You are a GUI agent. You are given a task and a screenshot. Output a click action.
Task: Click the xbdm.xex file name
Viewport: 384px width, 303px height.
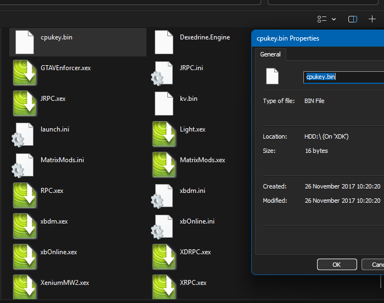click(54, 221)
